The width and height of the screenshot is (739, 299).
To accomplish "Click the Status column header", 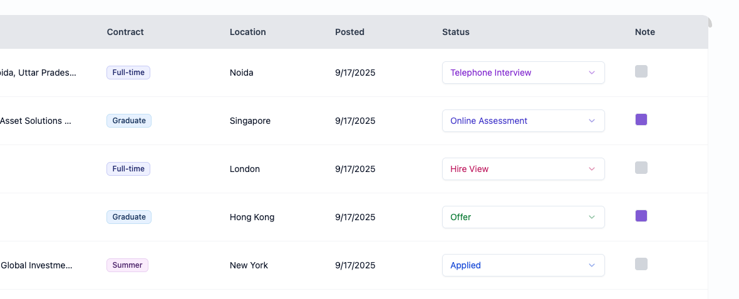I will coord(455,32).
